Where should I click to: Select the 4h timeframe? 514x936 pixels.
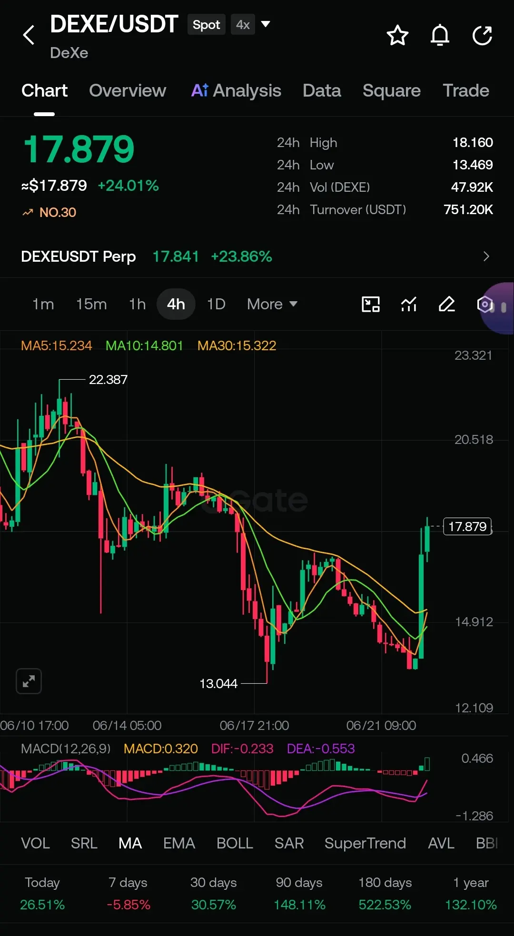(x=176, y=304)
